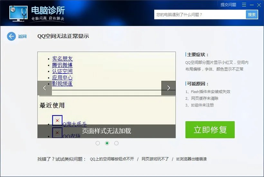Open similar issue IE浏览器出错崩溃
This screenshot has width=264, height=177.
[192, 159]
